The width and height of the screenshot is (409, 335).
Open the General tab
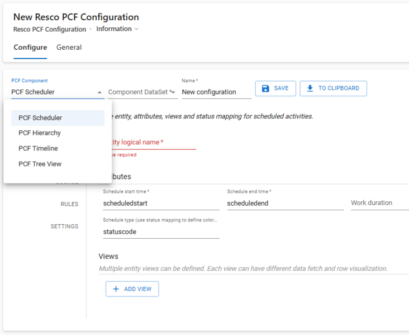point(69,48)
